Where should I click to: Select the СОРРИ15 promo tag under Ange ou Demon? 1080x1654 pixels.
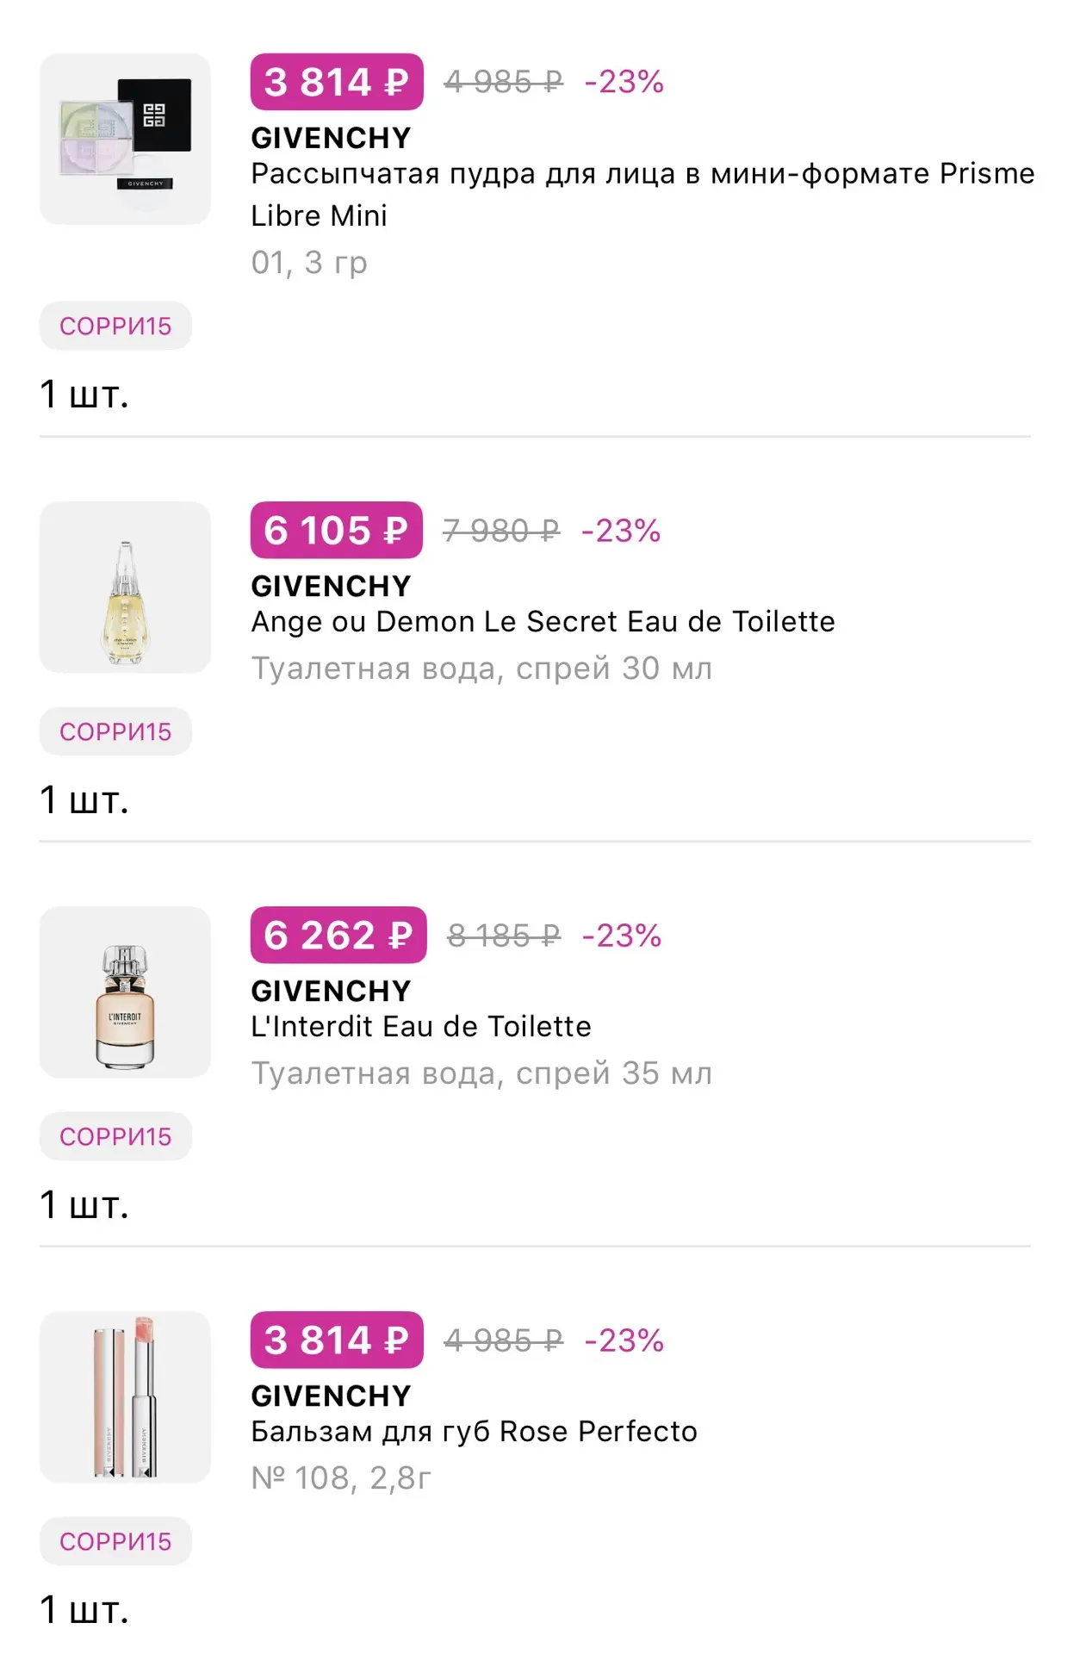click(115, 731)
